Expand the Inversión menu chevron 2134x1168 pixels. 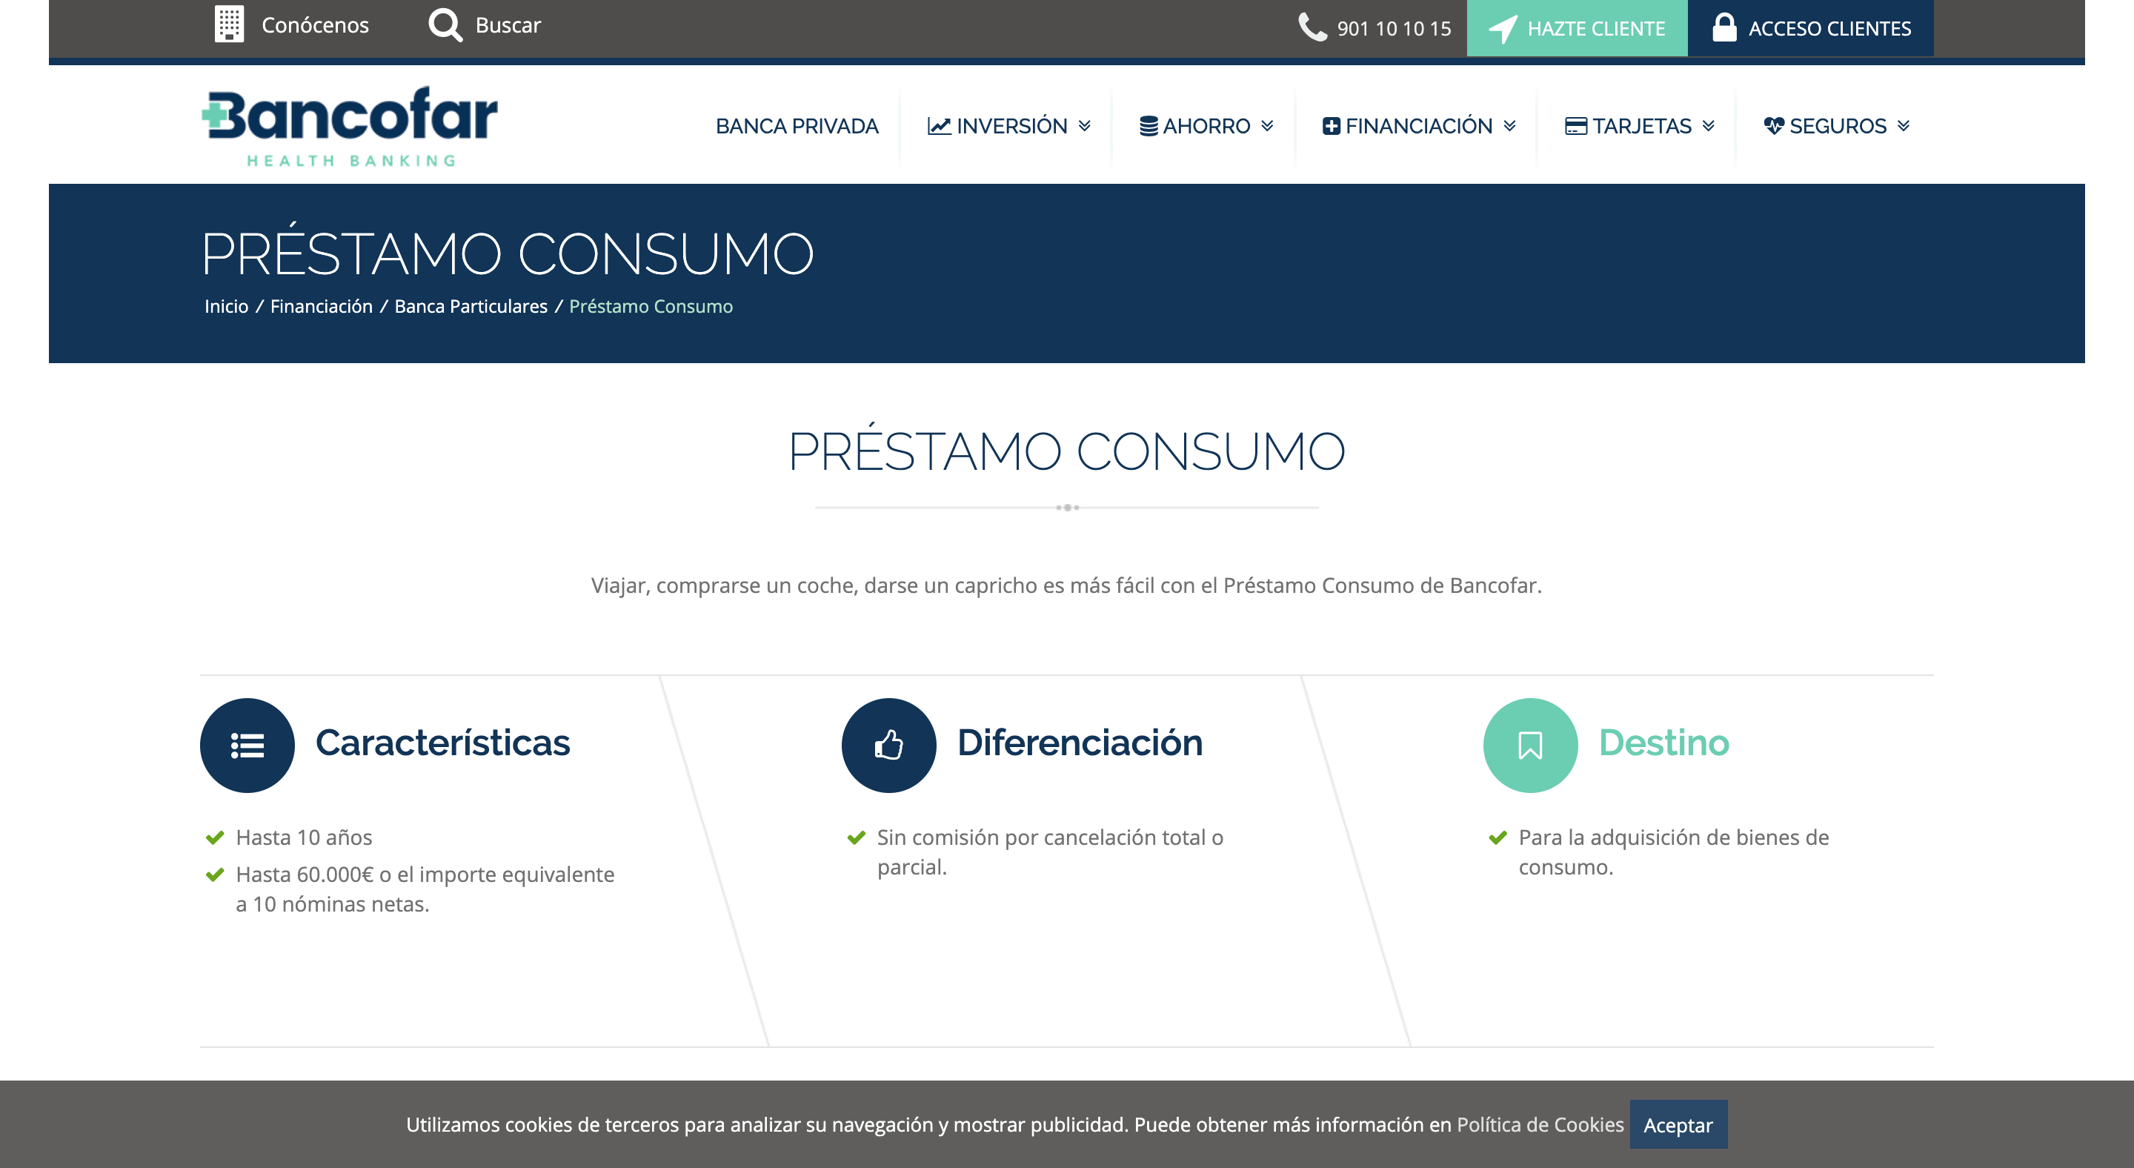(x=1084, y=126)
